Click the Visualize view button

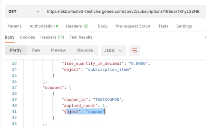pyautogui.click(x=85, y=50)
